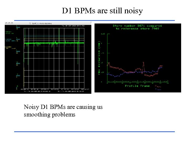
Task: Click the 'GxPC 1: Histo stacking' window title
Action: point(42,23)
